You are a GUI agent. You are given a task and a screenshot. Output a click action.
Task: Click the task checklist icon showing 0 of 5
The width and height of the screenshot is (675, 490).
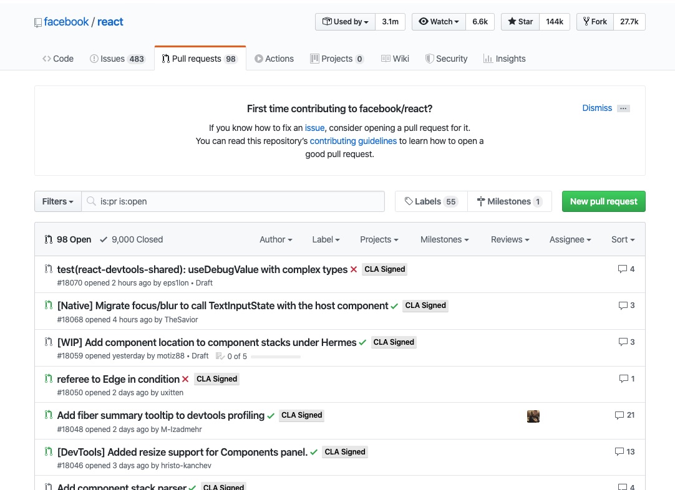220,356
